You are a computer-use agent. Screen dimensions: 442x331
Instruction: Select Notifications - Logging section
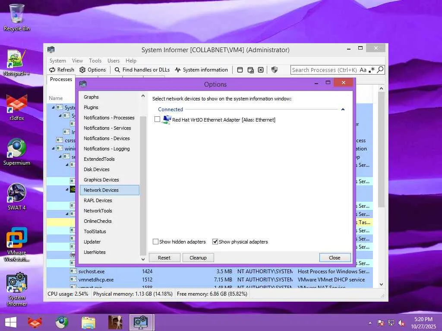(109, 149)
